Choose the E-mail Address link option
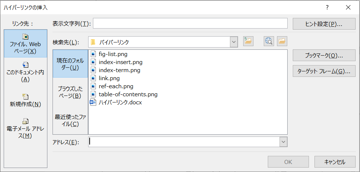 [25, 128]
